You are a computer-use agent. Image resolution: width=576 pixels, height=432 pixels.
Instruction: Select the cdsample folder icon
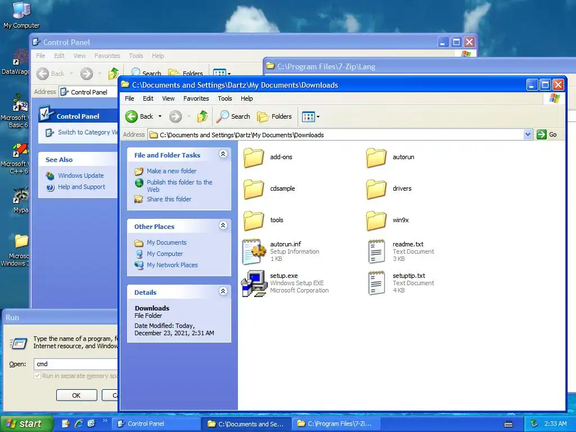pyautogui.click(x=254, y=189)
